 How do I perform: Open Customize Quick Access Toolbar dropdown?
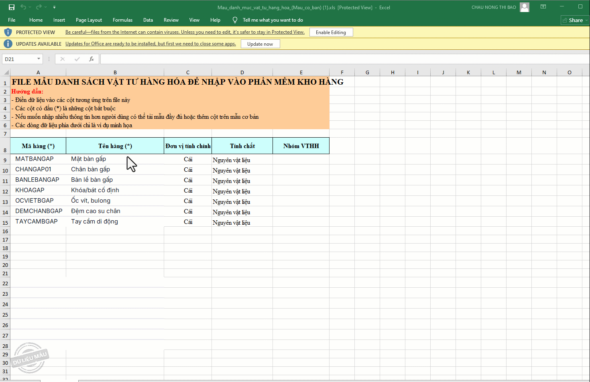[x=54, y=7]
